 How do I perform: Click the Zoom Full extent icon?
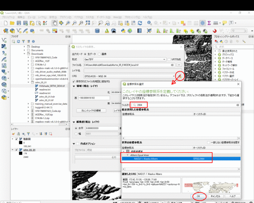[88, 23]
